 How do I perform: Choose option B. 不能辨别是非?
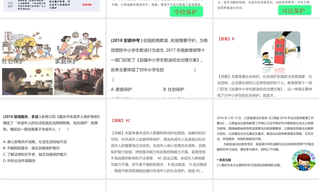(31, 148)
